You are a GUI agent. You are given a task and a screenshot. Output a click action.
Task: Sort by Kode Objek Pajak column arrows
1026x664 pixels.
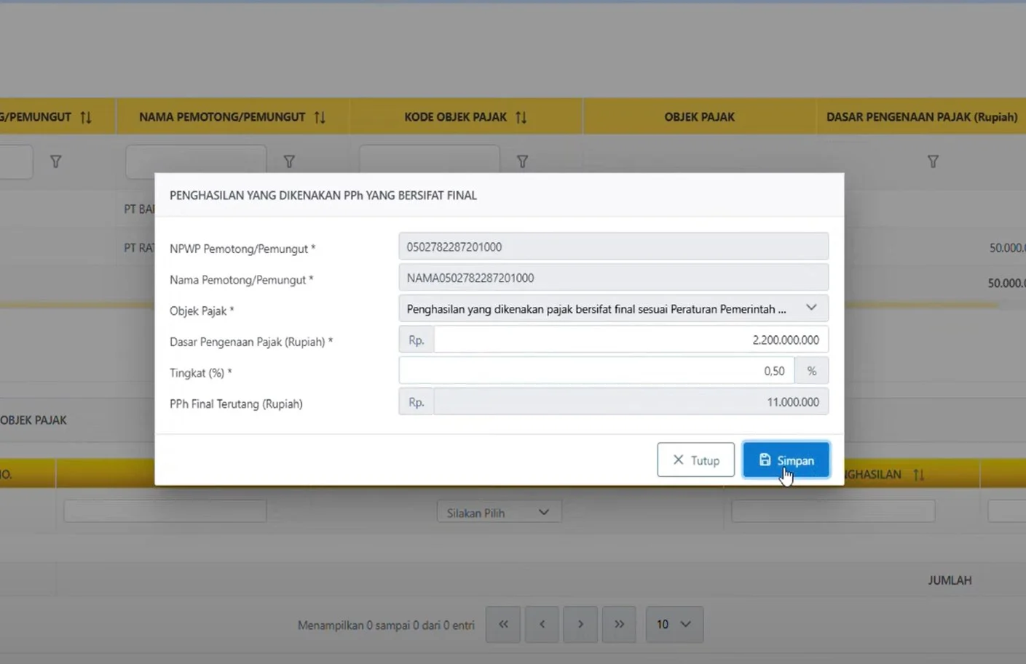521,117
